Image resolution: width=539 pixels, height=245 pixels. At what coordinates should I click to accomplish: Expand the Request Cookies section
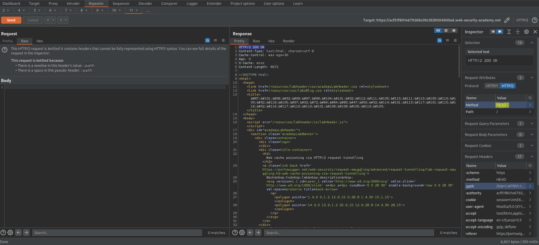pyautogui.click(x=532, y=145)
